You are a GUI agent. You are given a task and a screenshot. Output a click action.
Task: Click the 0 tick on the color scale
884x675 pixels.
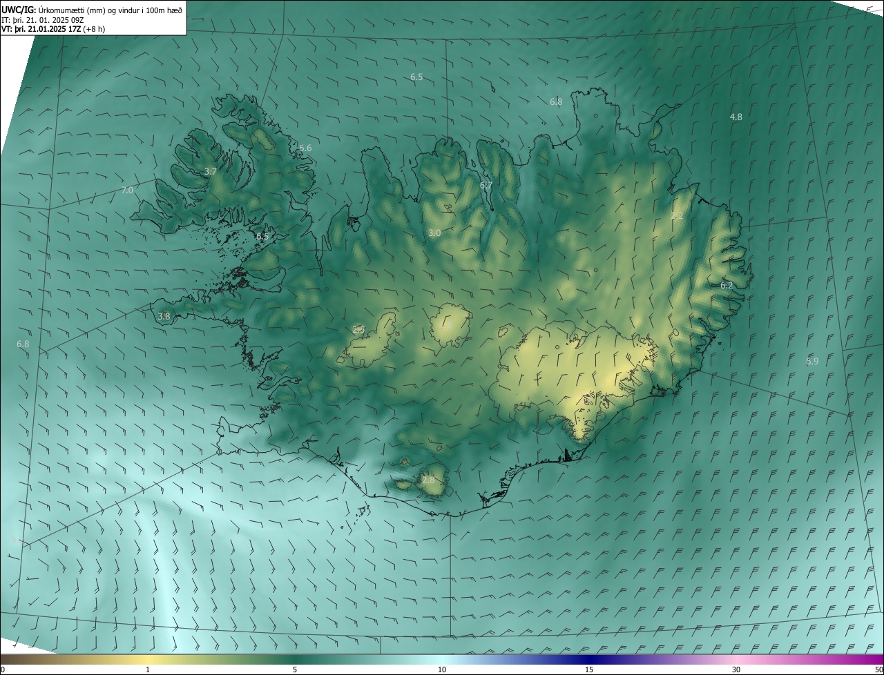(x=2, y=669)
